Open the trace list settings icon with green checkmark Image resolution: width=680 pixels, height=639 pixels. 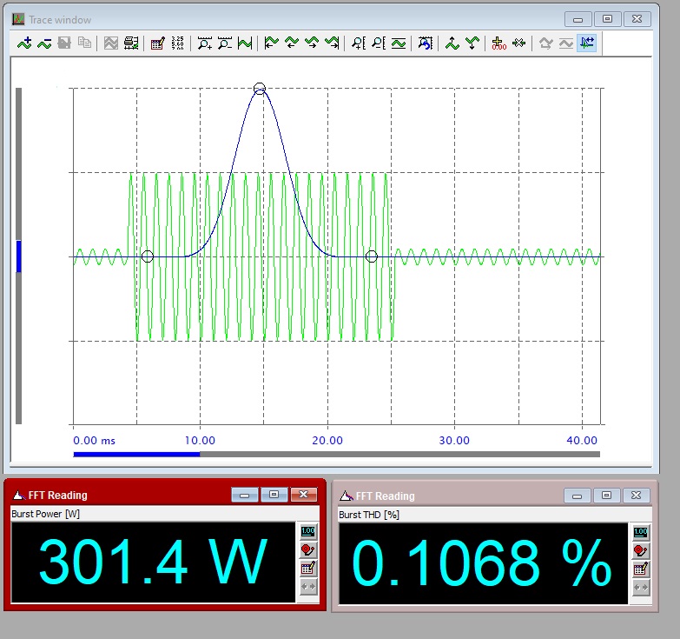tap(131, 43)
